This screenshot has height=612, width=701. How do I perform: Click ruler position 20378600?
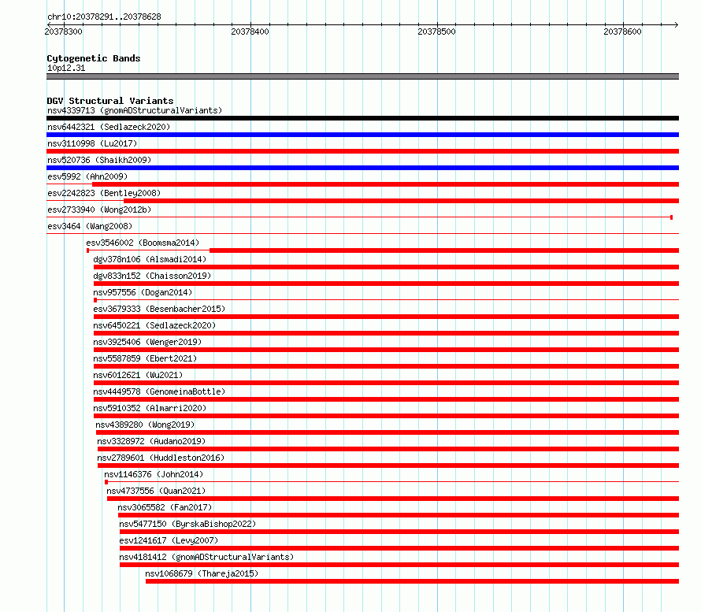click(x=622, y=32)
